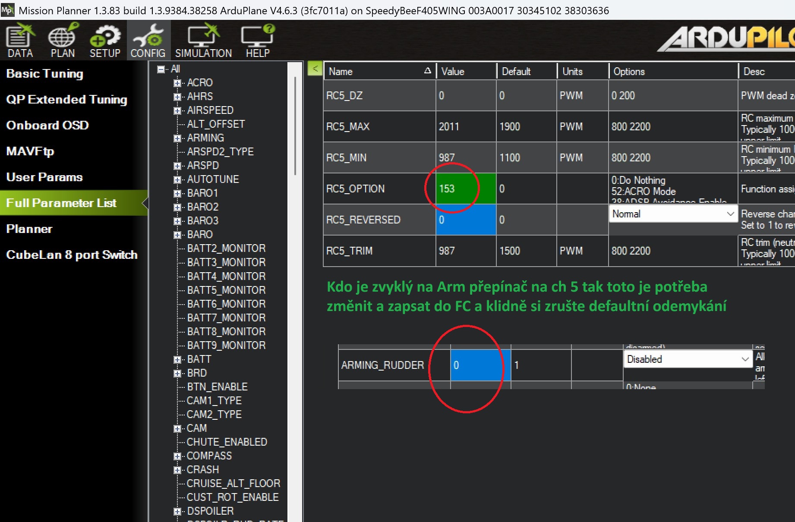Click the green collapse arrow button
The image size is (795, 522).
tap(315, 69)
